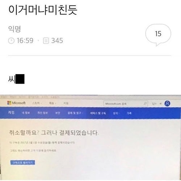Open the 서비스 및 구독 tab
This screenshot has height=181, width=181.
pyautogui.click(x=98, y=113)
